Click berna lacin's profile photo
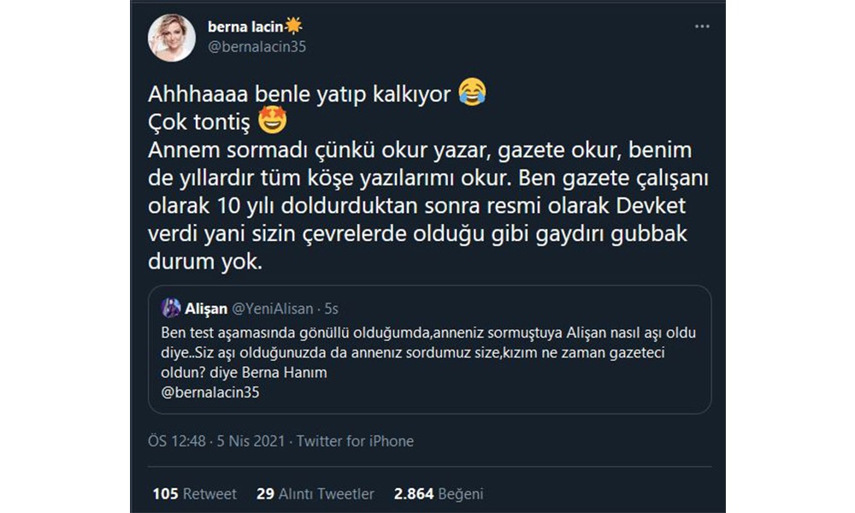The height and width of the screenshot is (513, 855). (173, 38)
